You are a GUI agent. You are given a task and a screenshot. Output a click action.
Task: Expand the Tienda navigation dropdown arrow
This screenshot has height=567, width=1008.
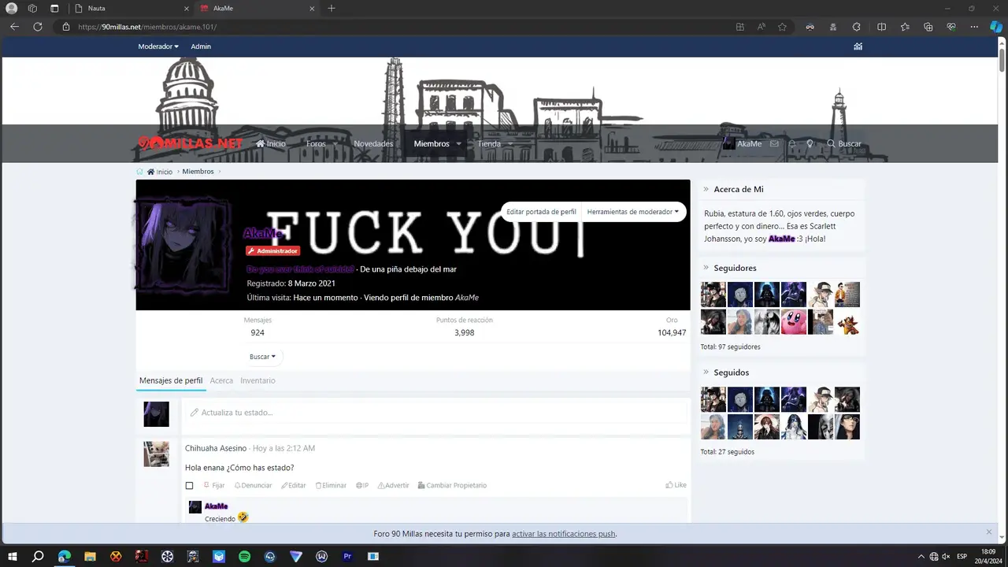click(510, 144)
